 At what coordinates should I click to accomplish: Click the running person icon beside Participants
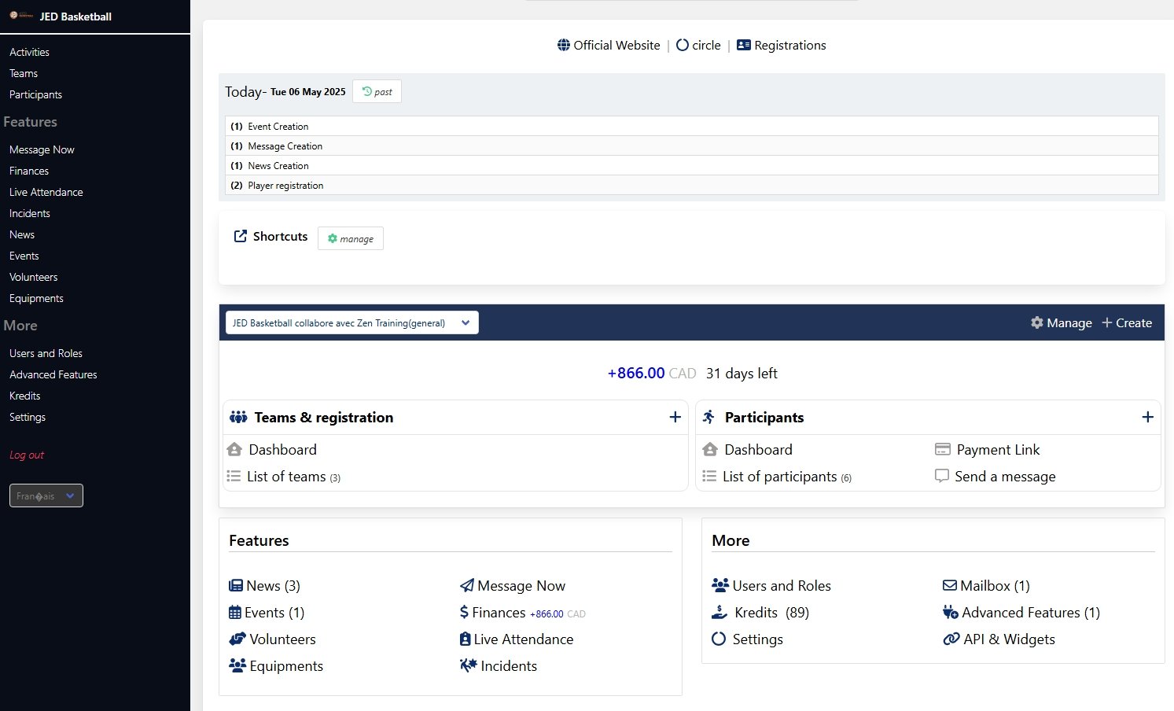click(x=709, y=417)
